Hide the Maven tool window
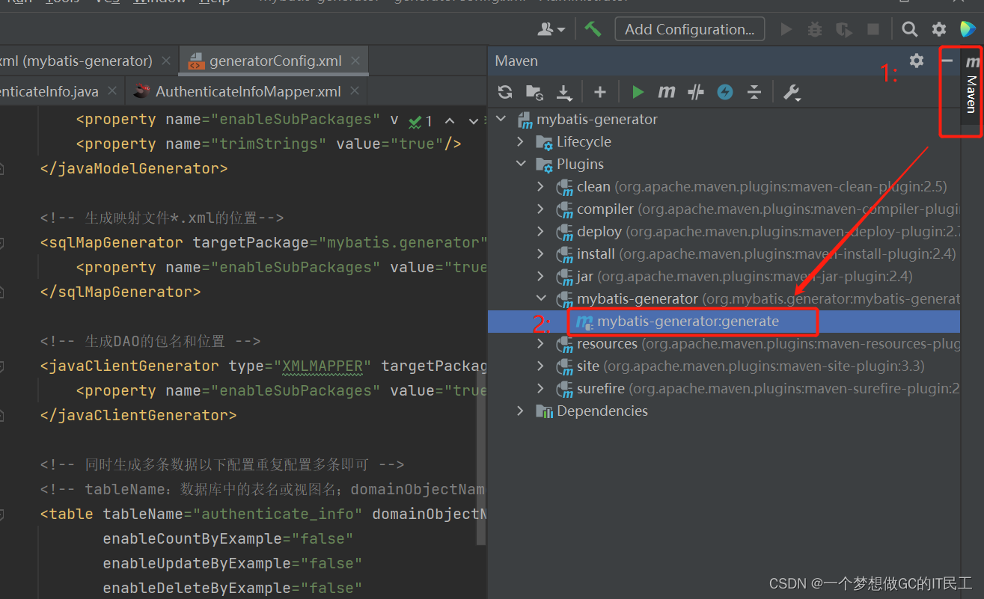Image resolution: width=984 pixels, height=599 pixels. click(x=946, y=61)
